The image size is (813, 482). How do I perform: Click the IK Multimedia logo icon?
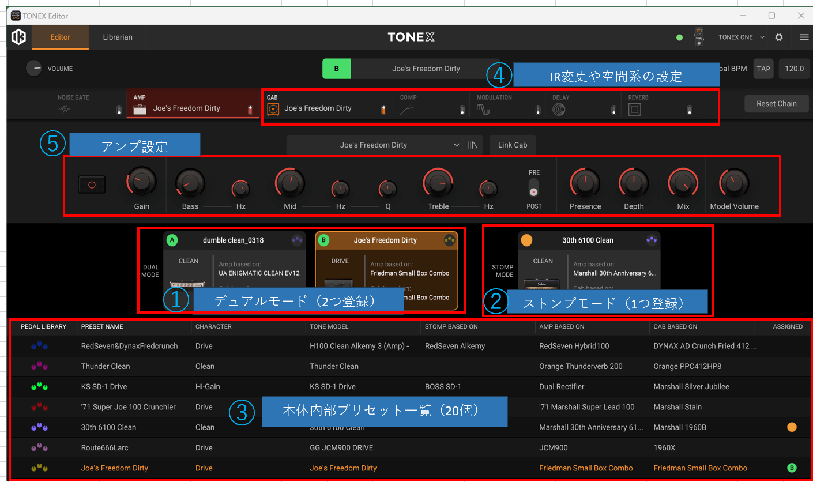(18, 37)
